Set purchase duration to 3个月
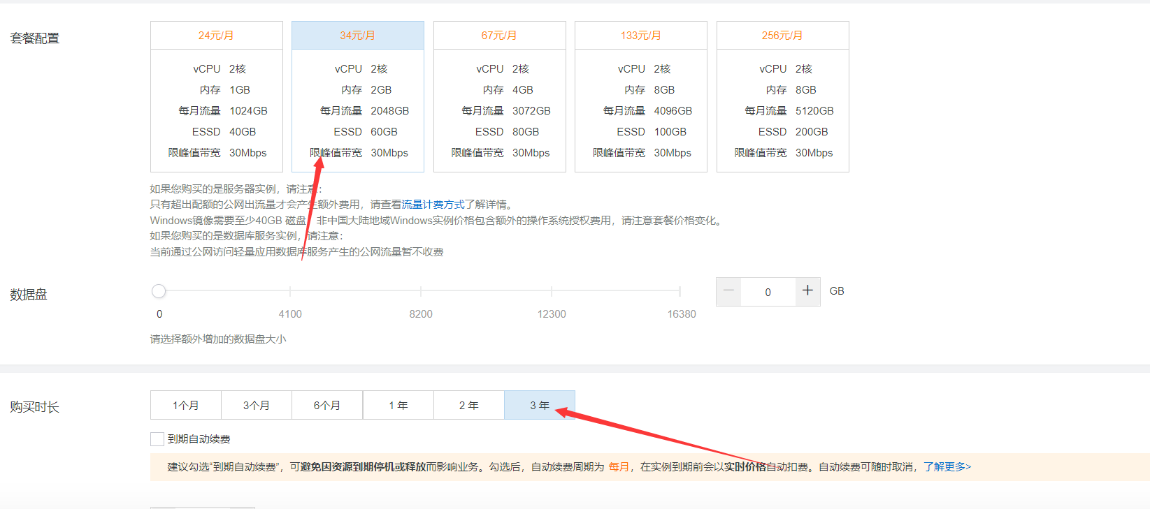Viewport: 1150px width, 509px height. point(257,405)
